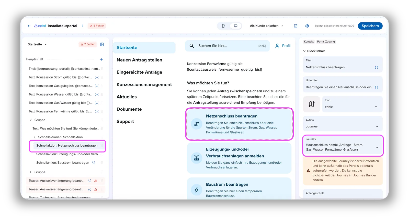
Task: Insert variable in Untertitel field braces icon
Action: point(377,87)
